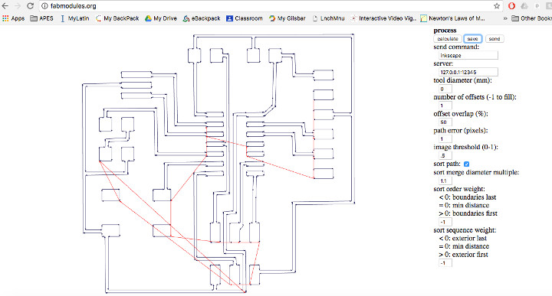Screen dimensions: 552x296
Task: Open the My Gilsbar bookmark
Action: pyautogui.click(x=287, y=18)
